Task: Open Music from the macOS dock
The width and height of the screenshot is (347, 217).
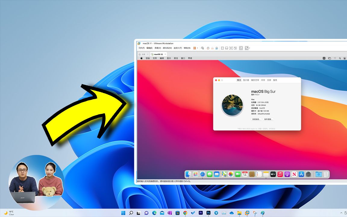Action: point(280,174)
